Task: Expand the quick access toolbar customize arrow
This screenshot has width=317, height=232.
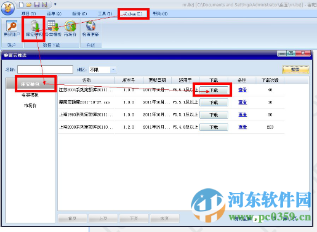Action: [55, 4]
